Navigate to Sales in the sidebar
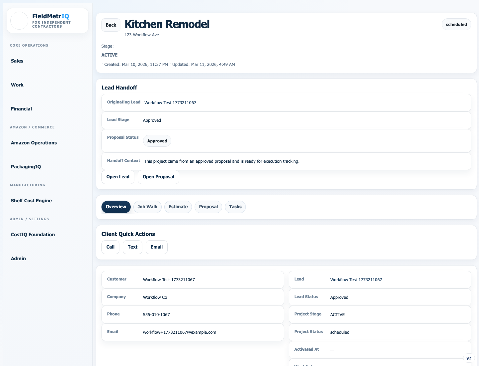The height and width of the screenshot is (366, 479). pos(17,61)
